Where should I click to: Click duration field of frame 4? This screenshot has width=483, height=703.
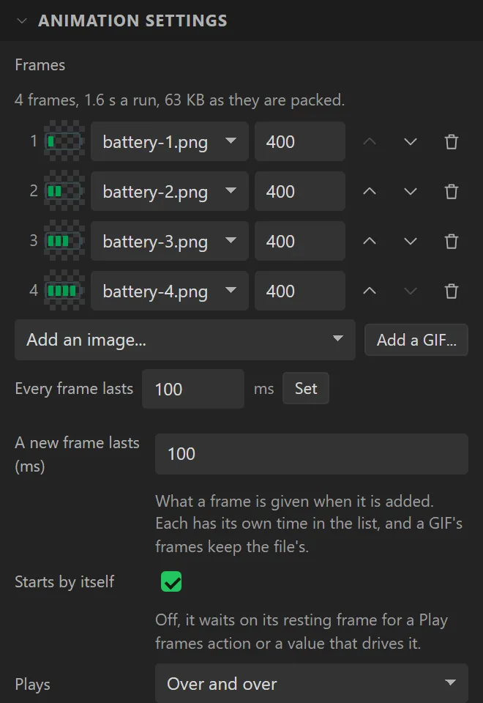click(300, 291)
